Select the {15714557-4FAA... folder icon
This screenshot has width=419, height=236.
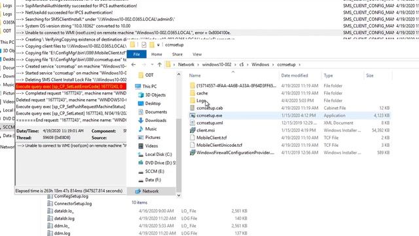(192, 86)
